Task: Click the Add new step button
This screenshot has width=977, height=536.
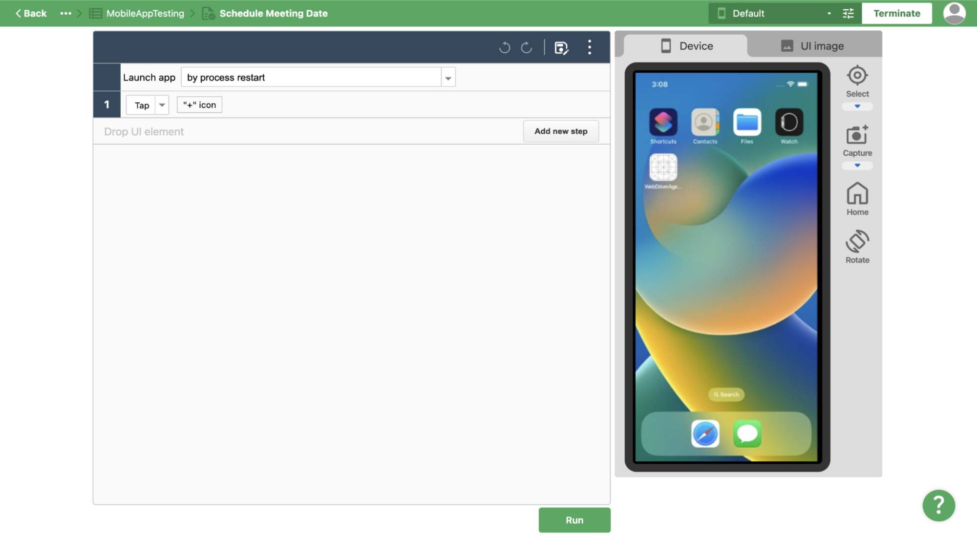Action: [x=561, y=131]
